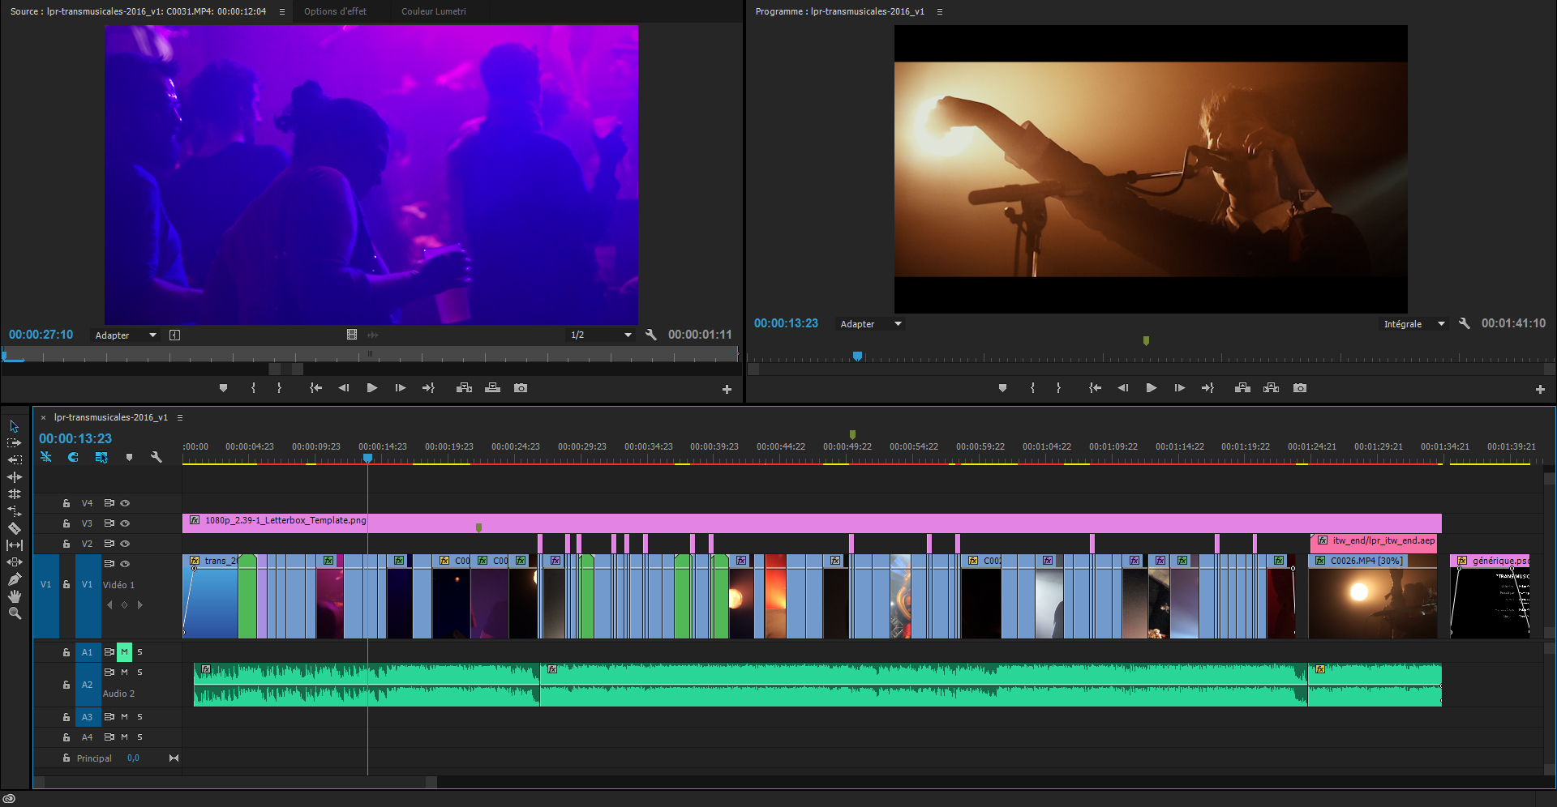Open the Couleur Lumetri tab
Image resolution: width=1557 pixels, height=807 pixels.
click(433, 11)
